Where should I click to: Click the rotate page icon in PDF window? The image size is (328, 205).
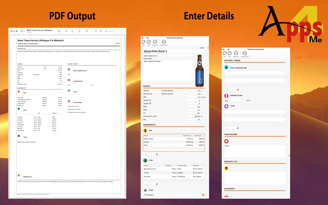click(x=96, y=31)
